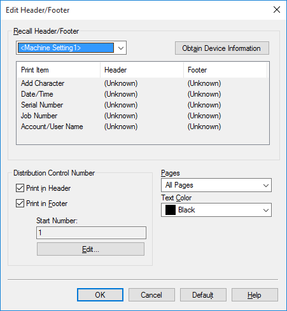Uncheck Print in Header checkbox
The image size is (287, 311).
click(x=20, y=188)
